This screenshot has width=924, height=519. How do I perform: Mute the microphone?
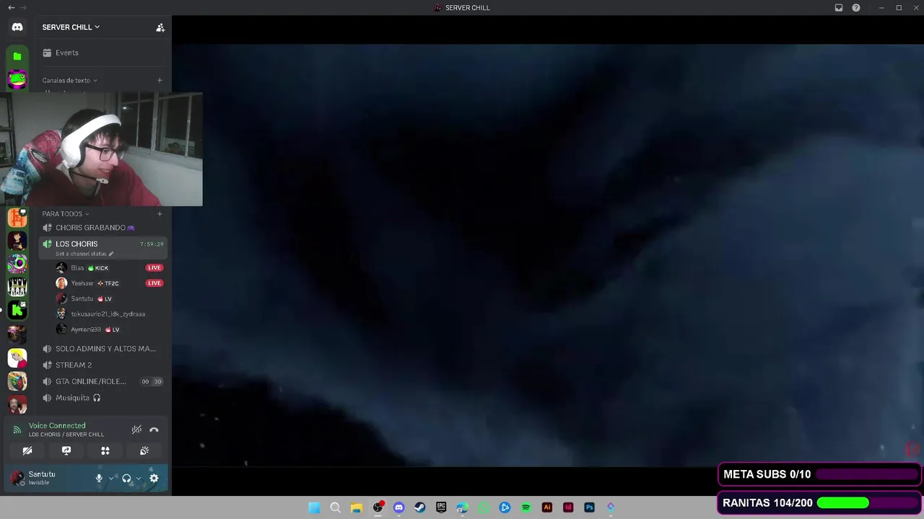point(99,478)
